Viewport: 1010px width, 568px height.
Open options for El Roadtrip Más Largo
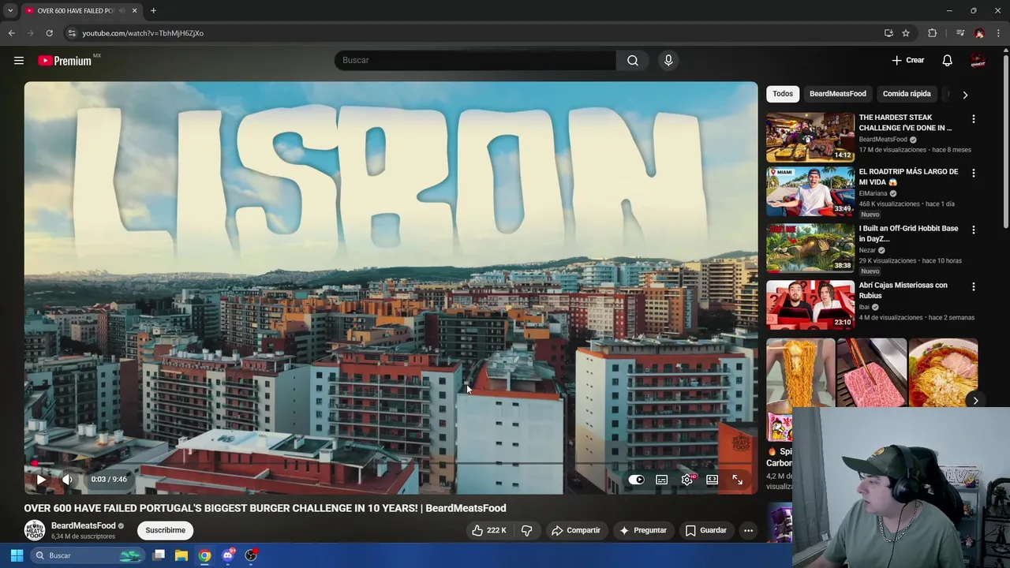(x=973, y=173)
